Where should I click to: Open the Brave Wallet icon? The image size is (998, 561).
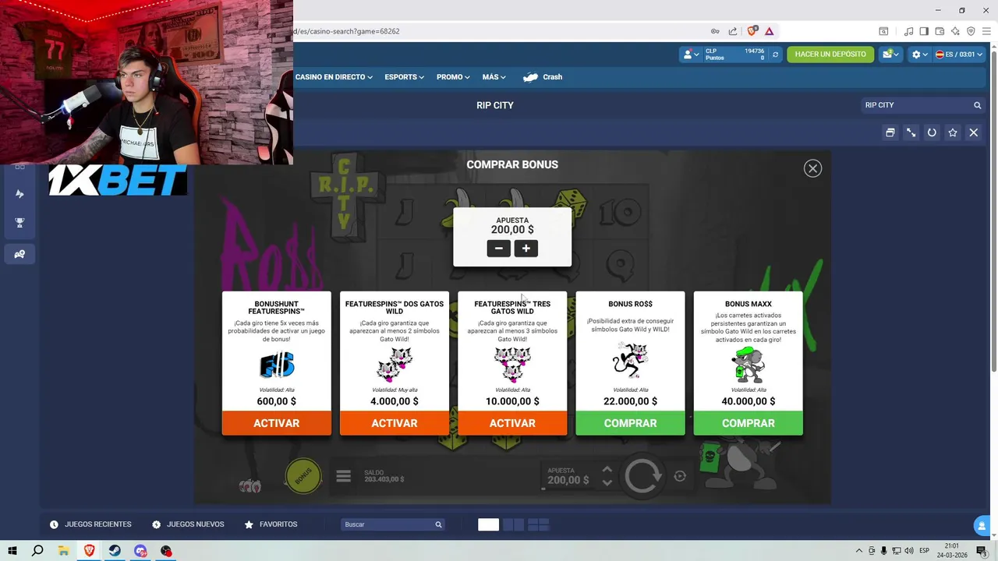tap(940, 31)
